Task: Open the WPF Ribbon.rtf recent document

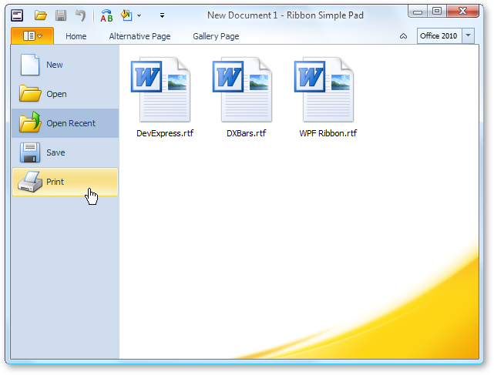Action: pyautogui.click(x=328, y=98)
